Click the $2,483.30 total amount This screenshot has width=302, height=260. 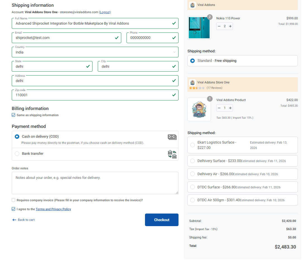(286, 247)
